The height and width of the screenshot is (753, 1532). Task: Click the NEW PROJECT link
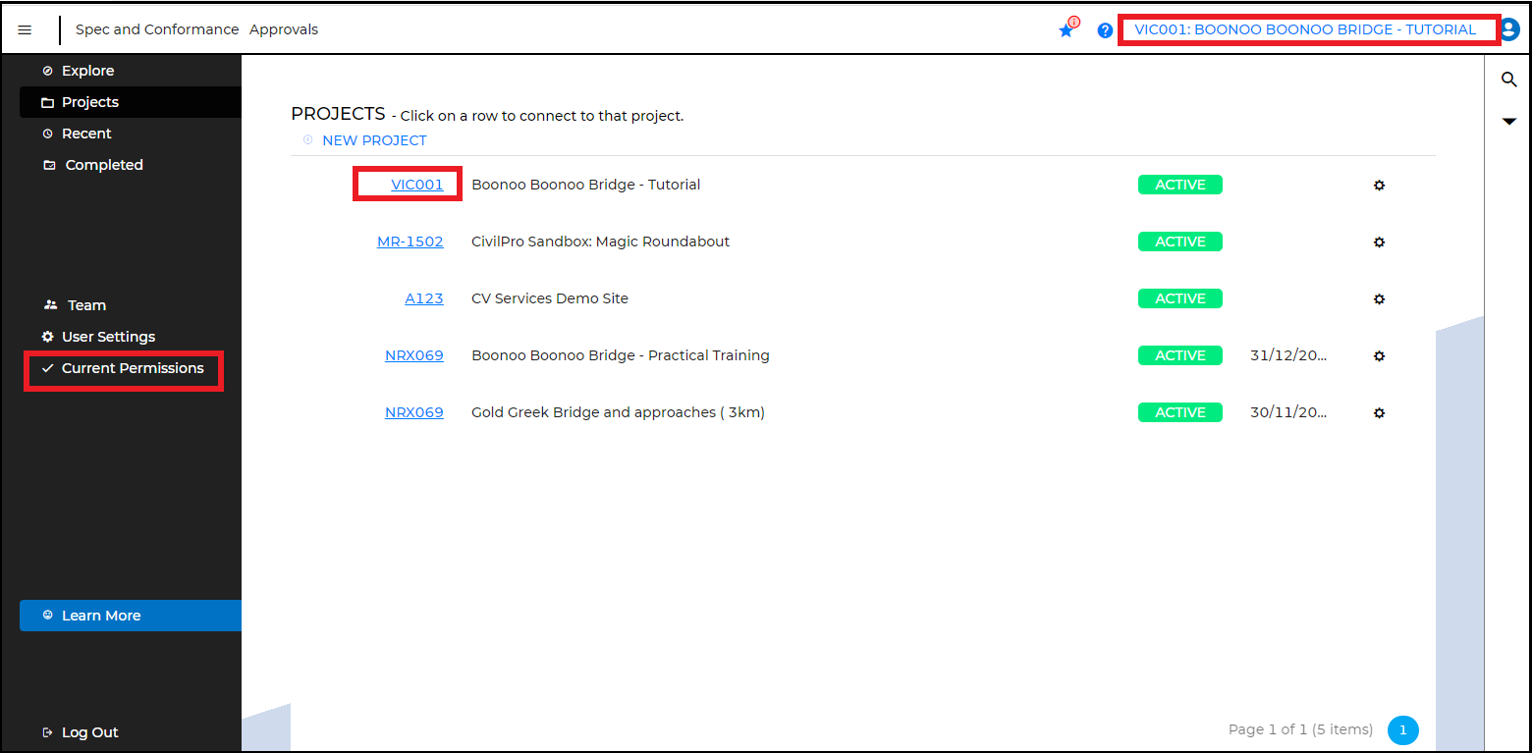pos(374,140)
